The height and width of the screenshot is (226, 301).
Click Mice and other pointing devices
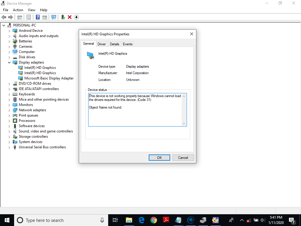(44, 99)
